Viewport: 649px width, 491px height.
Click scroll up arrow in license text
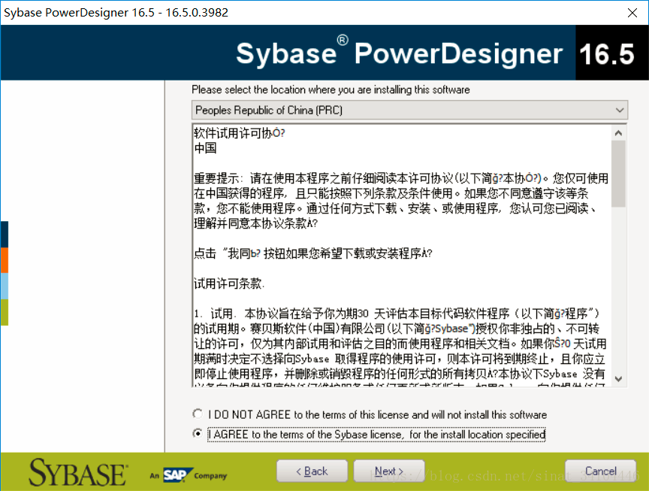pyautogui.click(x=619, y=133)
